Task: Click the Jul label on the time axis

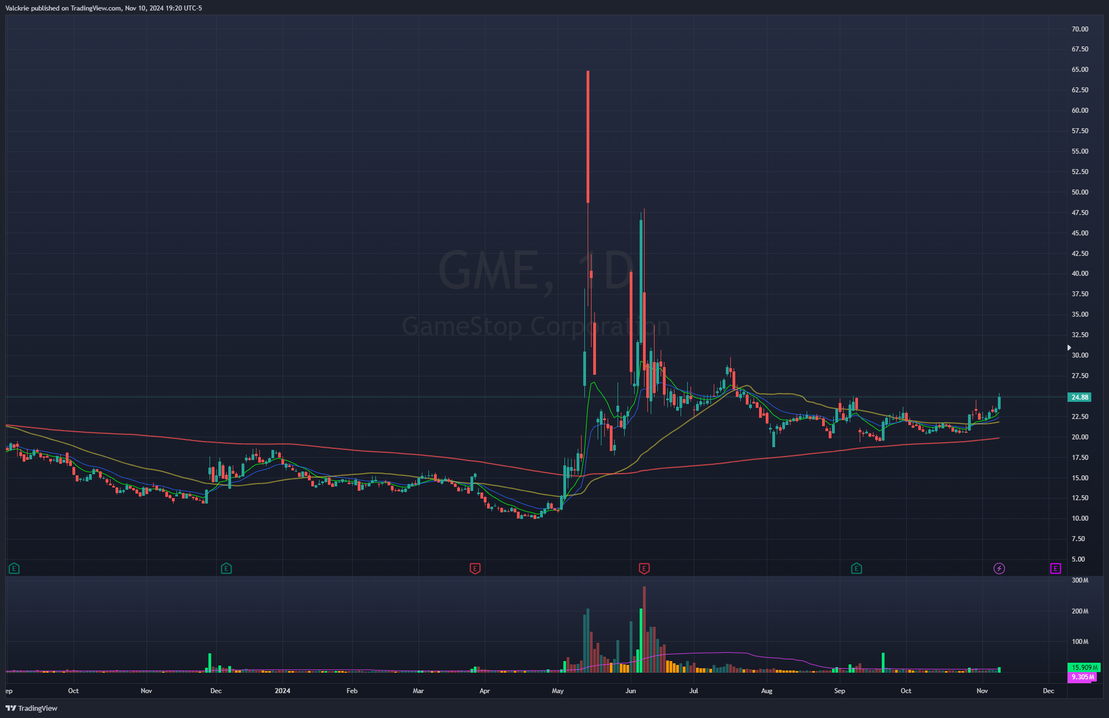Action: [x=694, y=691]
